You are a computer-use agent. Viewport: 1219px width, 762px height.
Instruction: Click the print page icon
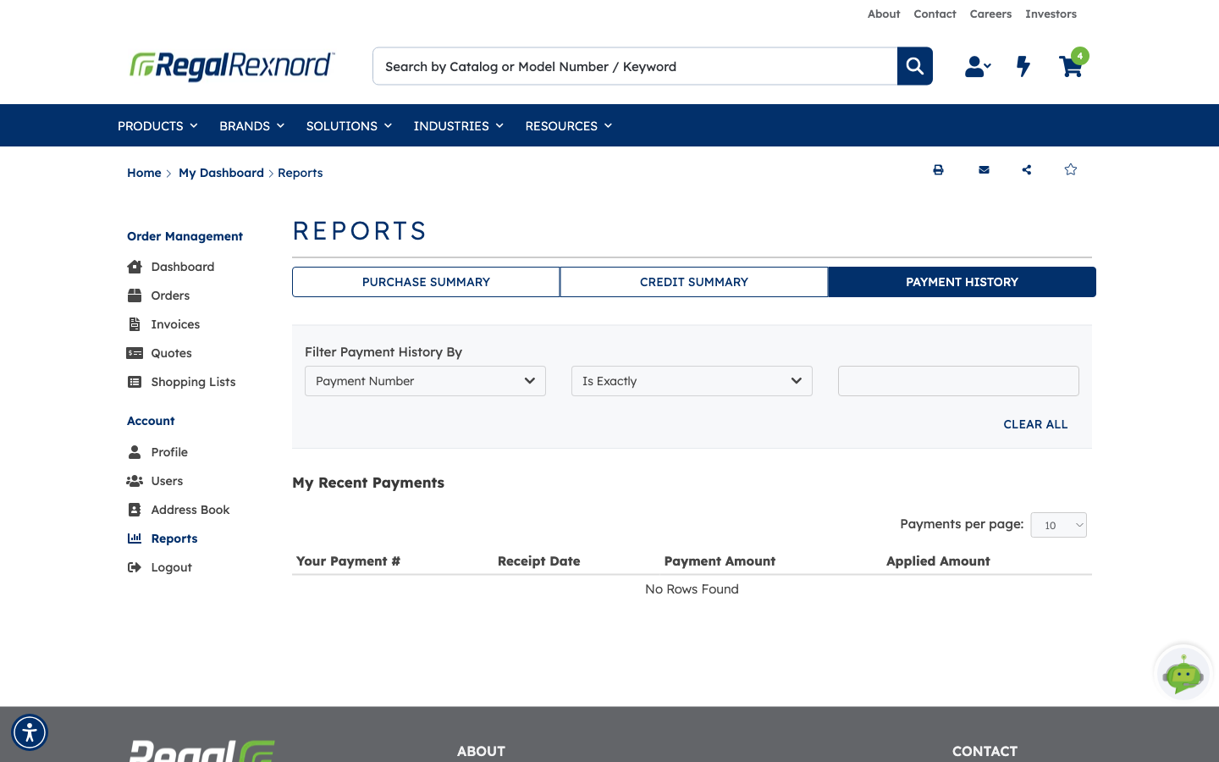pyautogui.click(x=938, y=169)
